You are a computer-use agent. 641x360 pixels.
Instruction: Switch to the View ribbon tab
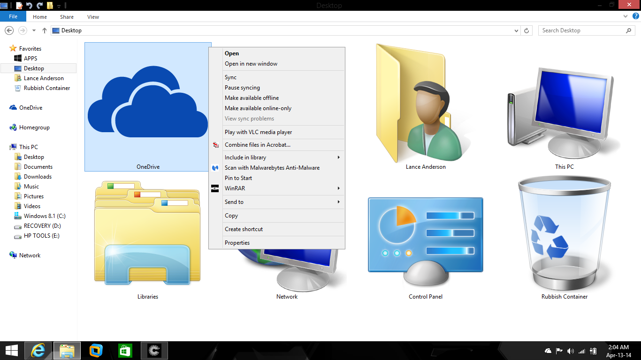[x=93, y=17]
